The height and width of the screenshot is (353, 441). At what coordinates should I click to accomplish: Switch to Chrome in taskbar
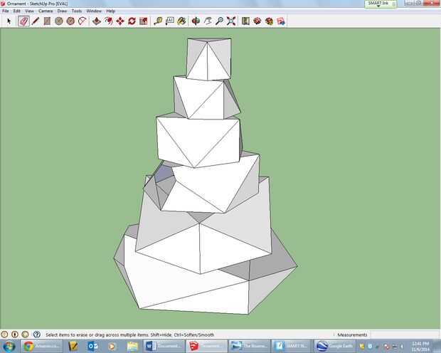(42, 346)
